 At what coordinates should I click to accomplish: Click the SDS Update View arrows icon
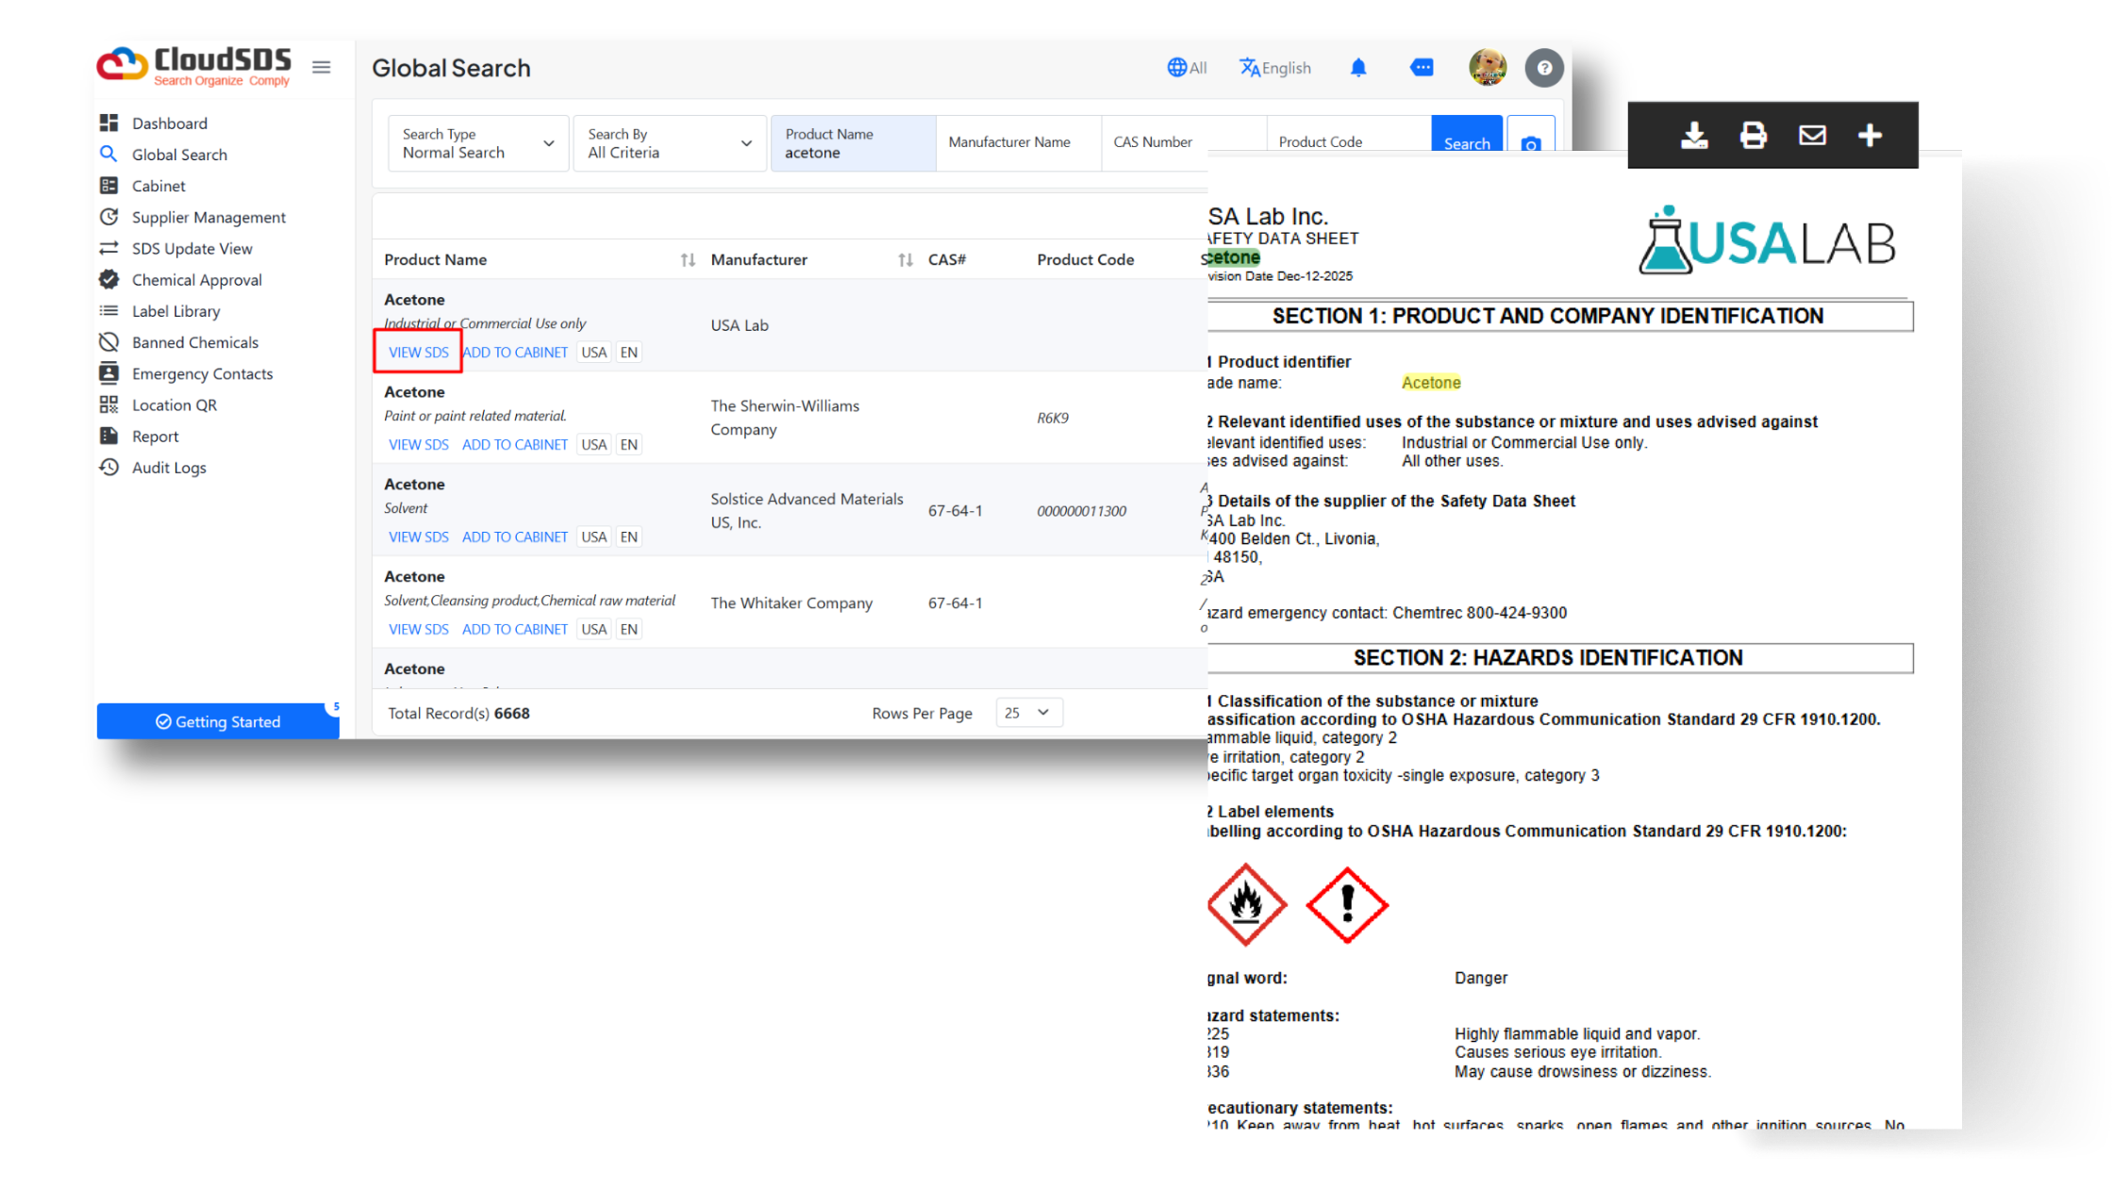109,248
